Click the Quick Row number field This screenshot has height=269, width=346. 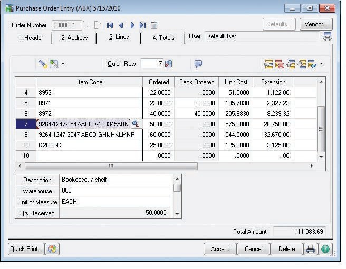pyautogui.click(x=152, y=64)
